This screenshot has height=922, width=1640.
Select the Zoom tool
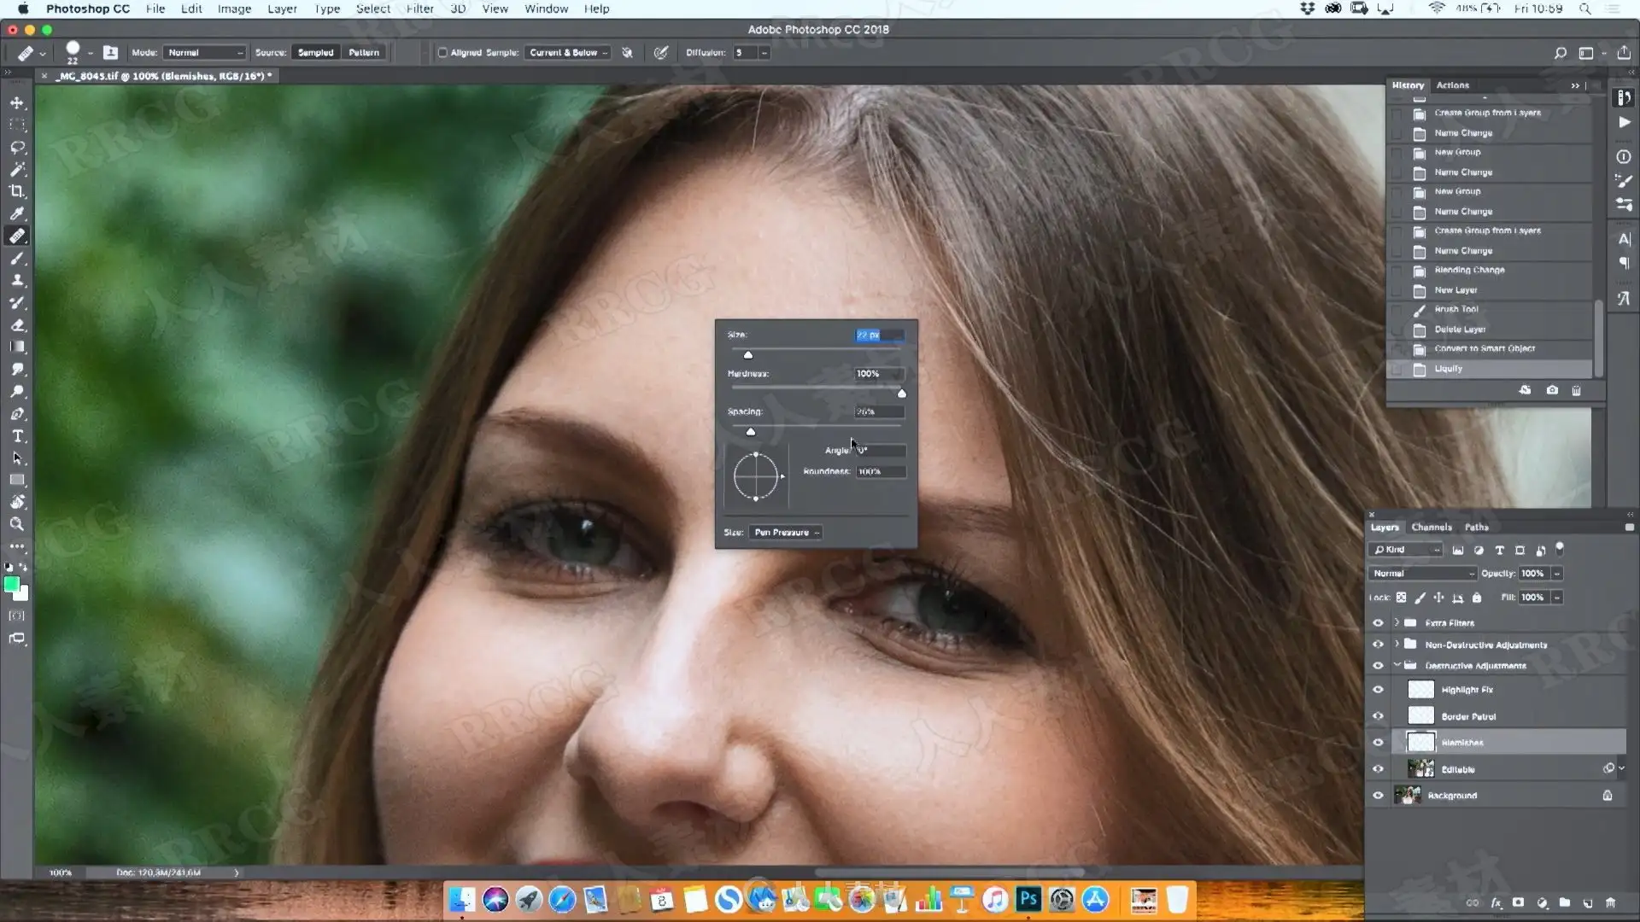(17, 524)
